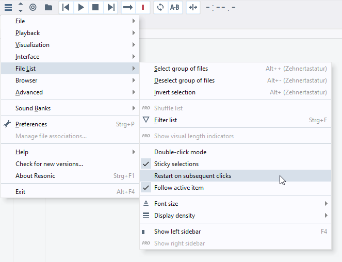Click the hamburger main menu icon
Screen dimensions: 342x262
pyautogui.click(x=8, y=7)
